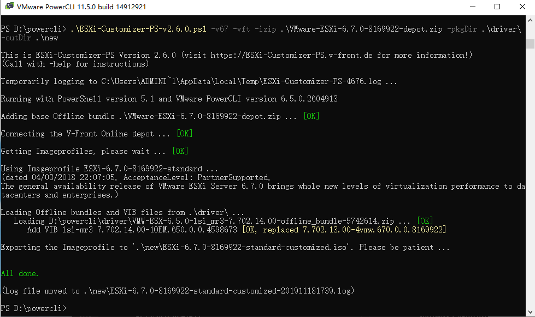Click the PowerCLI icon in title bar
The height and width of the screenshot is (317, 535).
click(9, 7)
